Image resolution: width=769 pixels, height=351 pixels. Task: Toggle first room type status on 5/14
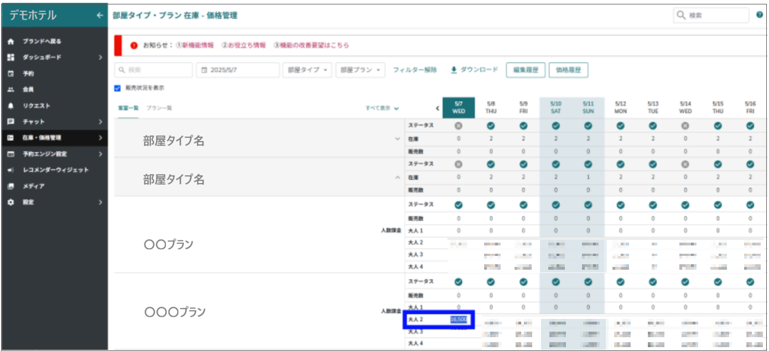(685, 125)
